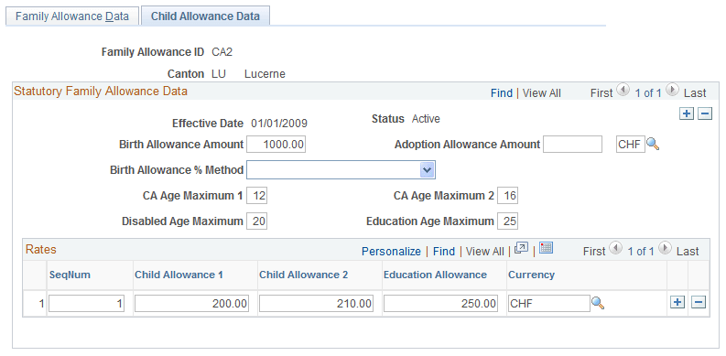Screen dimensions: 726x356
Task: Sort by Education Allowance column header
Action: point(435,275)
